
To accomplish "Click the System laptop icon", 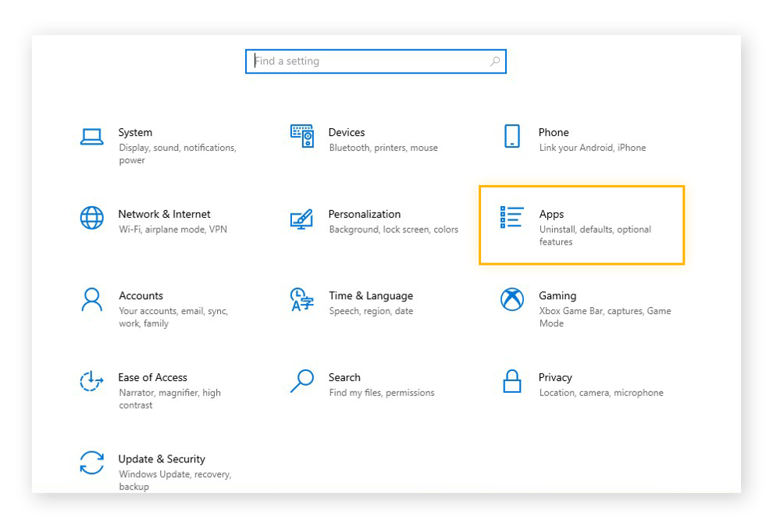I will pos(91,135).
